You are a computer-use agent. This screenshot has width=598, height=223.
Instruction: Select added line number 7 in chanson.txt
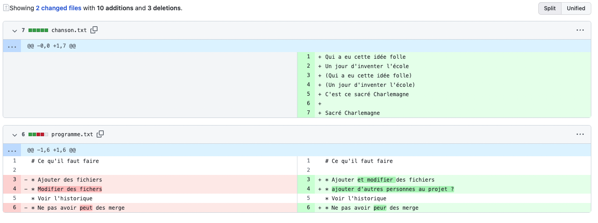click(x=308, y=113)
